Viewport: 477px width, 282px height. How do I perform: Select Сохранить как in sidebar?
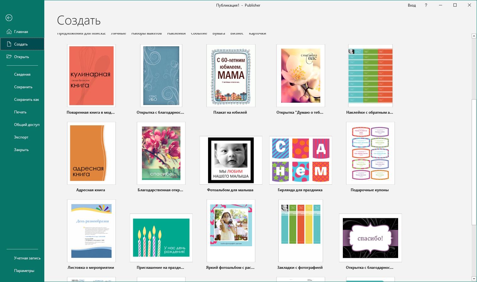[x=26, y=100]
